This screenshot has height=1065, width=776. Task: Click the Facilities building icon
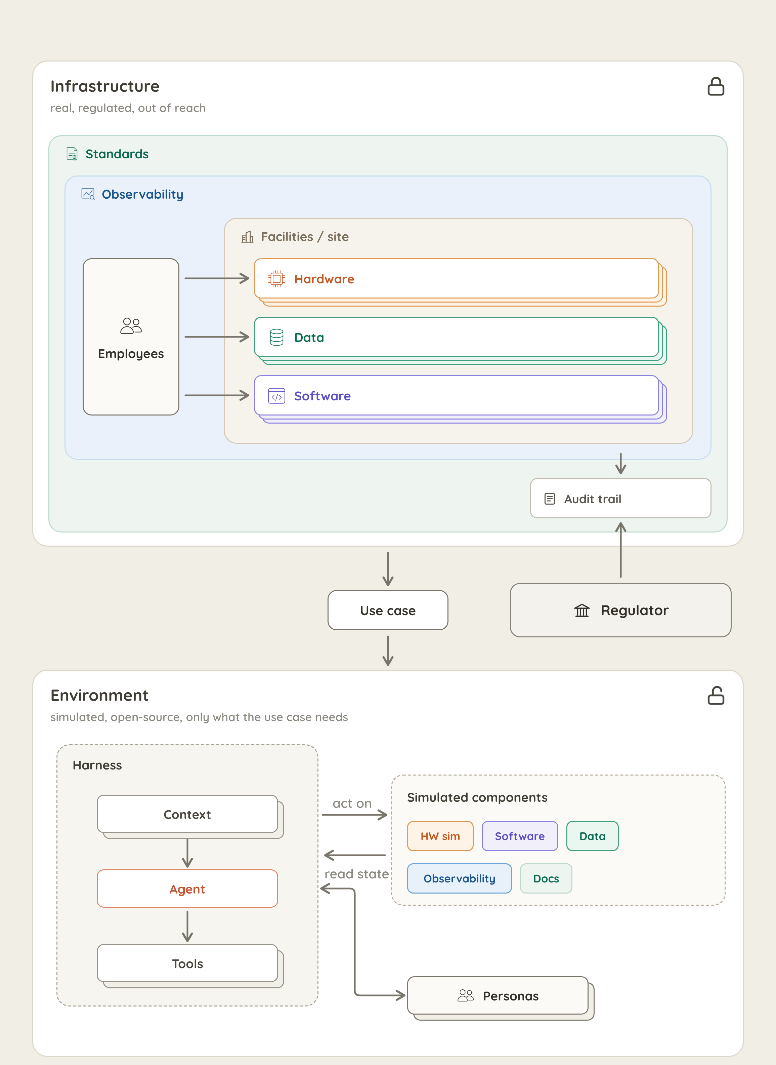click(247, 236)
